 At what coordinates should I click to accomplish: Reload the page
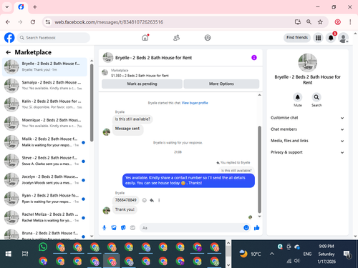(33, 22)
